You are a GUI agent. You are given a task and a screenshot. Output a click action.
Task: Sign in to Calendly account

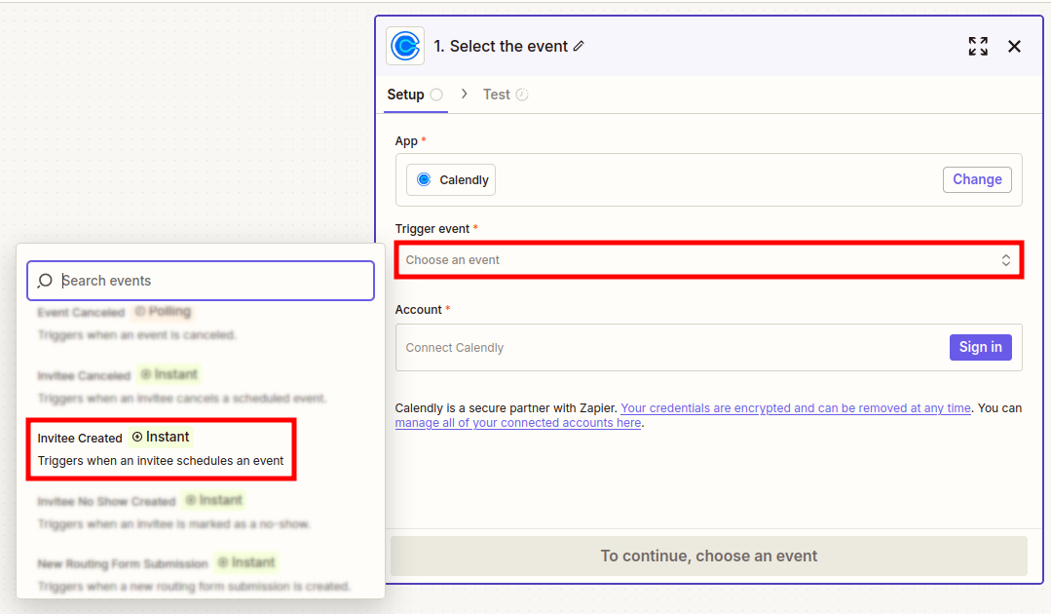(x=981, y=347)
